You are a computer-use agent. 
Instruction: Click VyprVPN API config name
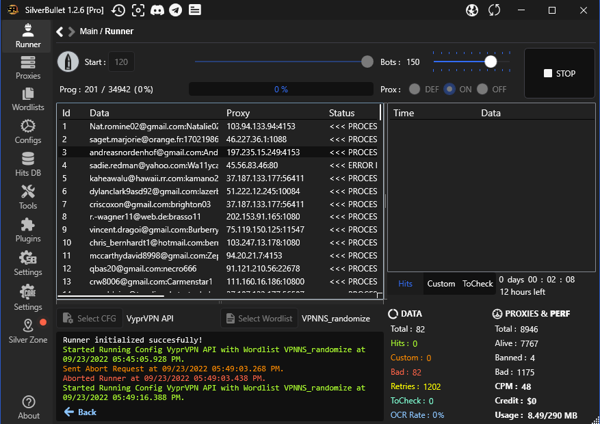[150, 319]
